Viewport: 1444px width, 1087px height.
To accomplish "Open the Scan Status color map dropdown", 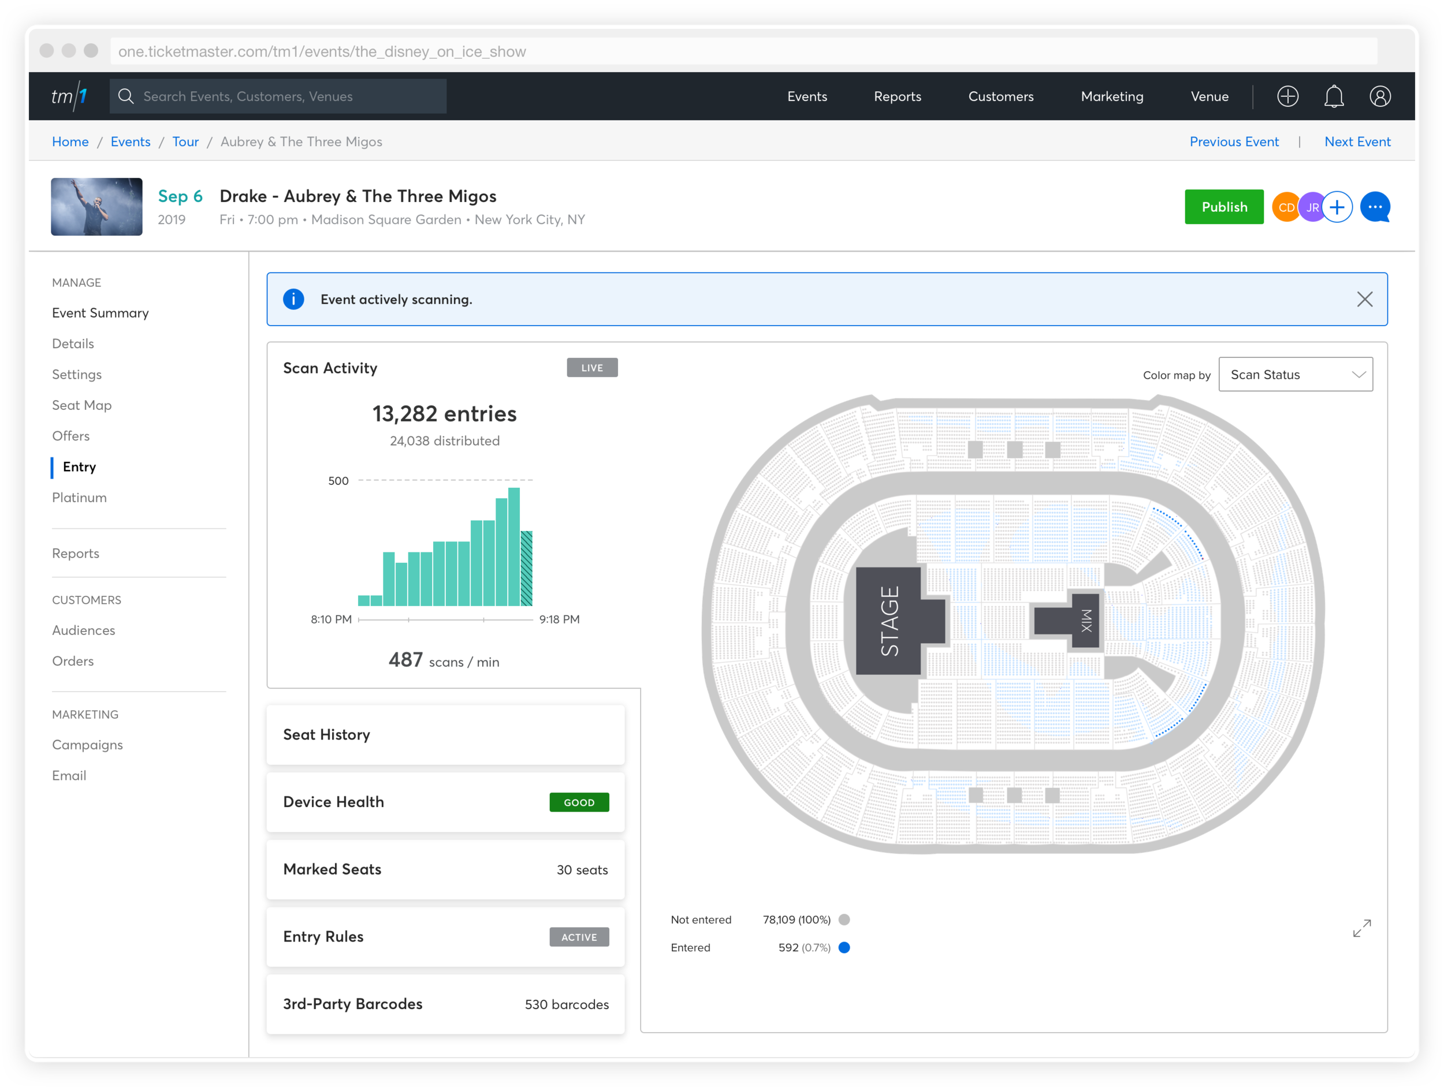I will point(1295,375).
